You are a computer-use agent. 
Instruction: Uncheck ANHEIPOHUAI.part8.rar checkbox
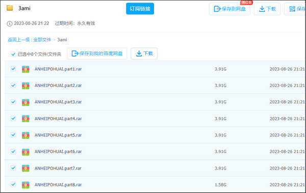click(x=13, y=184)
